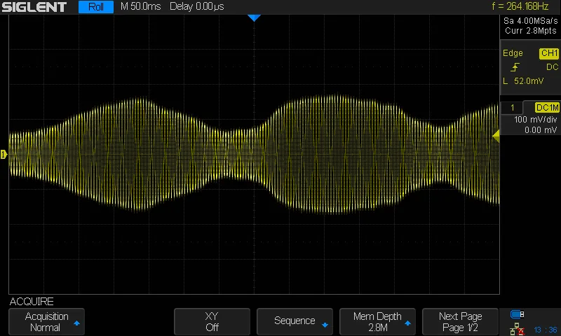The width and height of the screenshot is (561, 336).
Task: Click the M 50.0ms timebase readout
Action: pyautogui.click(x=141, y=6)
